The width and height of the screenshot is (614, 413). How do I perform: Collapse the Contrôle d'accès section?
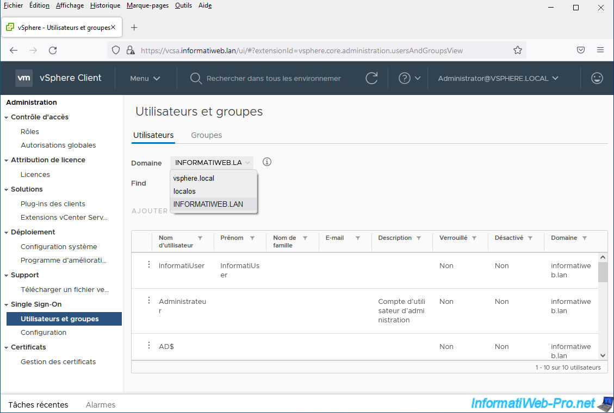click(7, 117)
